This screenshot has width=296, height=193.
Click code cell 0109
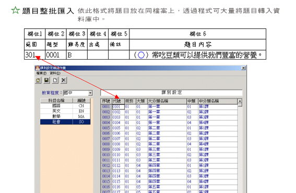(118, 150)
